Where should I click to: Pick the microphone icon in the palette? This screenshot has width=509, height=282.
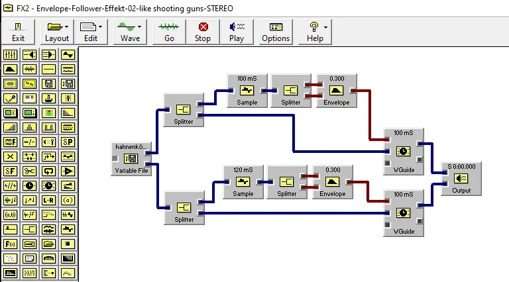(x=11, y=98)
